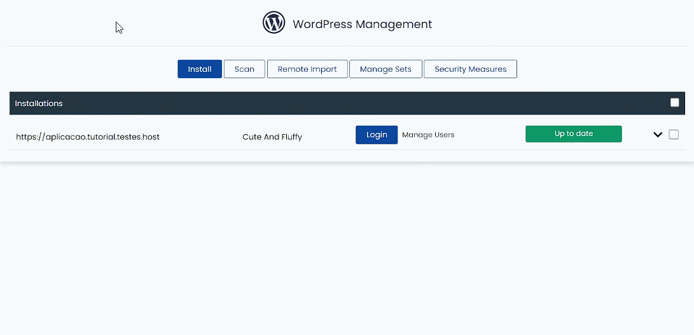Click the Cute And Fluffy site title

(x=272, y=137)
